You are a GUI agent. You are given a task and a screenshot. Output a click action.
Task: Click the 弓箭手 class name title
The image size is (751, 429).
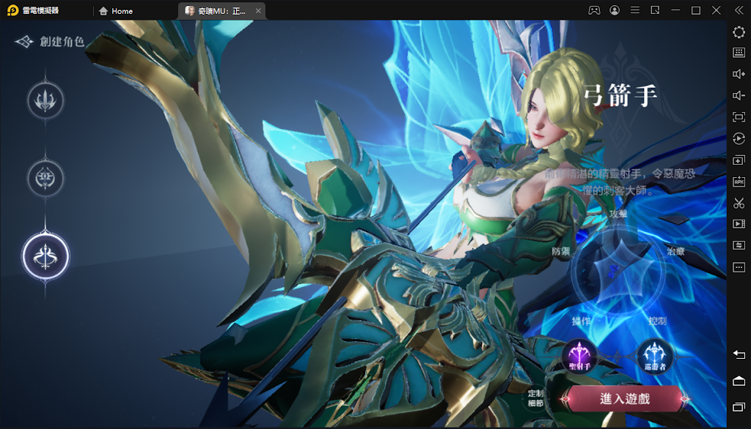pos(620,96)
